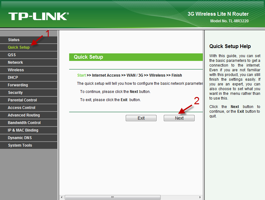Select Quick Setup in the sidebar
This screenshot has width=265, height=200.
pos(29,47)
